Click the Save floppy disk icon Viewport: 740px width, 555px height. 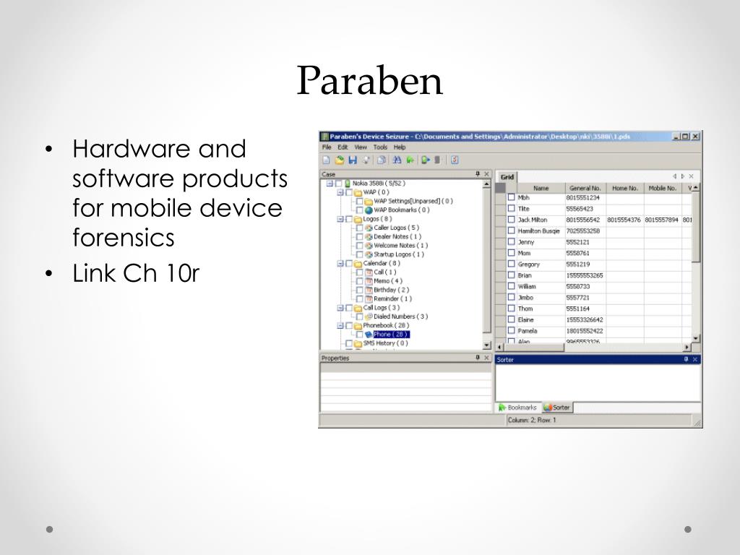pos(353,160)
